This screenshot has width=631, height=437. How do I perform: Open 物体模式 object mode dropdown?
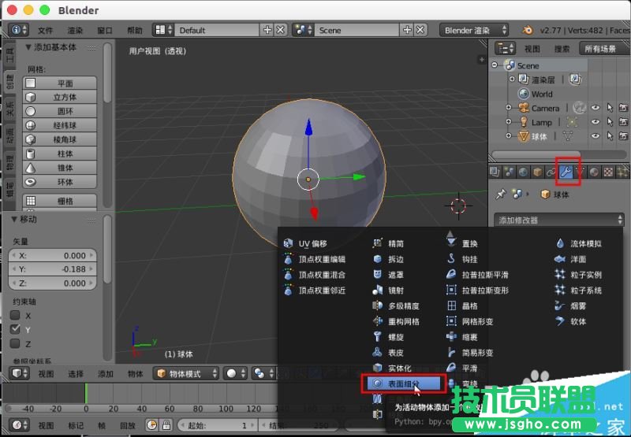point(186,373)
